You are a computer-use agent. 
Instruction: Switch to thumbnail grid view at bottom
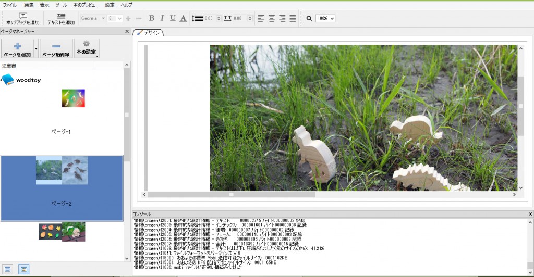pos(23,269)
